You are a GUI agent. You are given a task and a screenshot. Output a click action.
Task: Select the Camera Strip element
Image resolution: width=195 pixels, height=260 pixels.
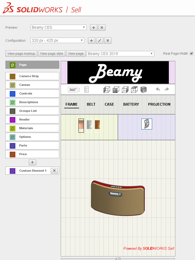[x=32, y=76]
